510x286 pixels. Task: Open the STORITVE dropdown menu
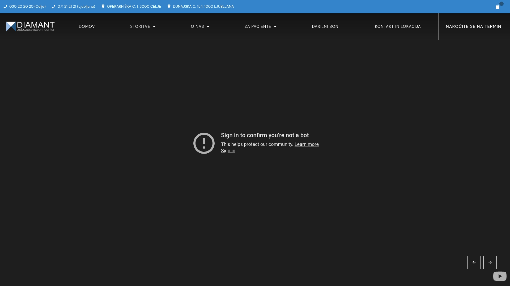[143, 26]
